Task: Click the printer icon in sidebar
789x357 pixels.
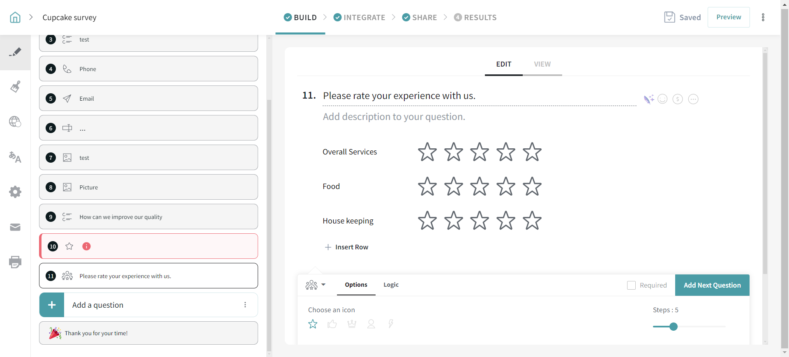Action: pyautogui.click(x=15, y=262)
